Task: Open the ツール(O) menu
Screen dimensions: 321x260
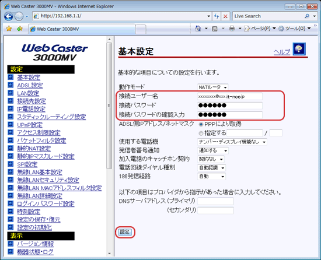Action: 295,29
